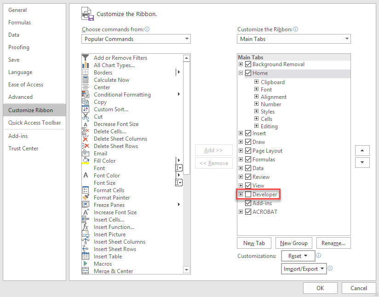Enable the Developer tab checkbox

(x=248, y=194)
